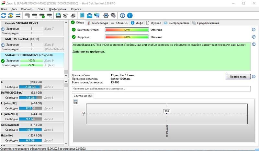Click the disk with clock icon

point(35,15)
